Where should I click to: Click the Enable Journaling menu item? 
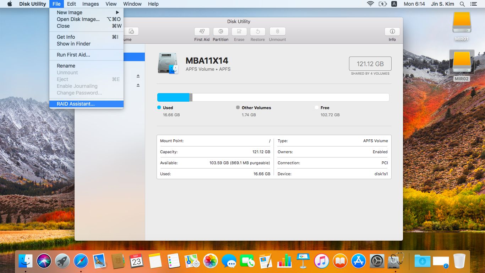pyautogui.click(x=86, y=86)
